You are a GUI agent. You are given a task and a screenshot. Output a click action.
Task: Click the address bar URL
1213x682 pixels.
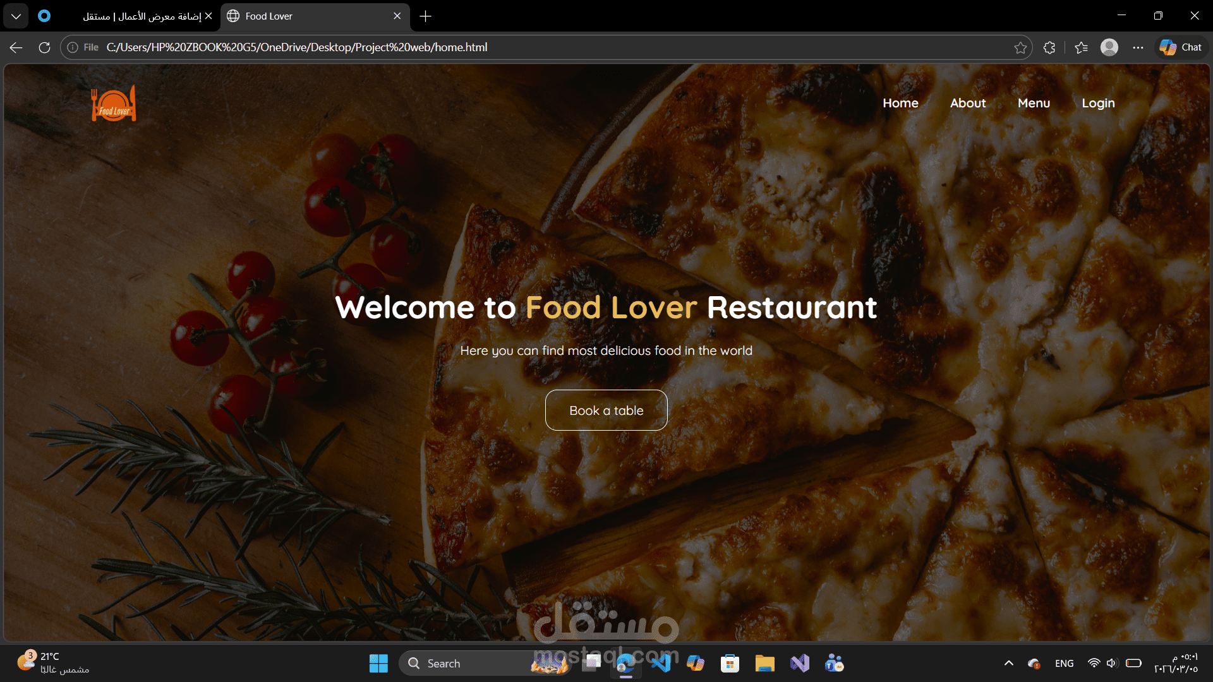[297, 47]
